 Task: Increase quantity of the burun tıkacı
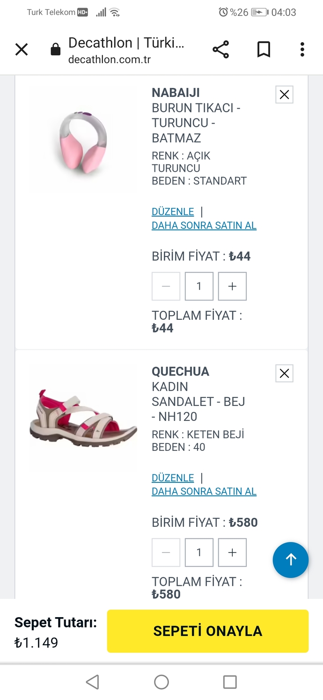(x=232, y=286)
